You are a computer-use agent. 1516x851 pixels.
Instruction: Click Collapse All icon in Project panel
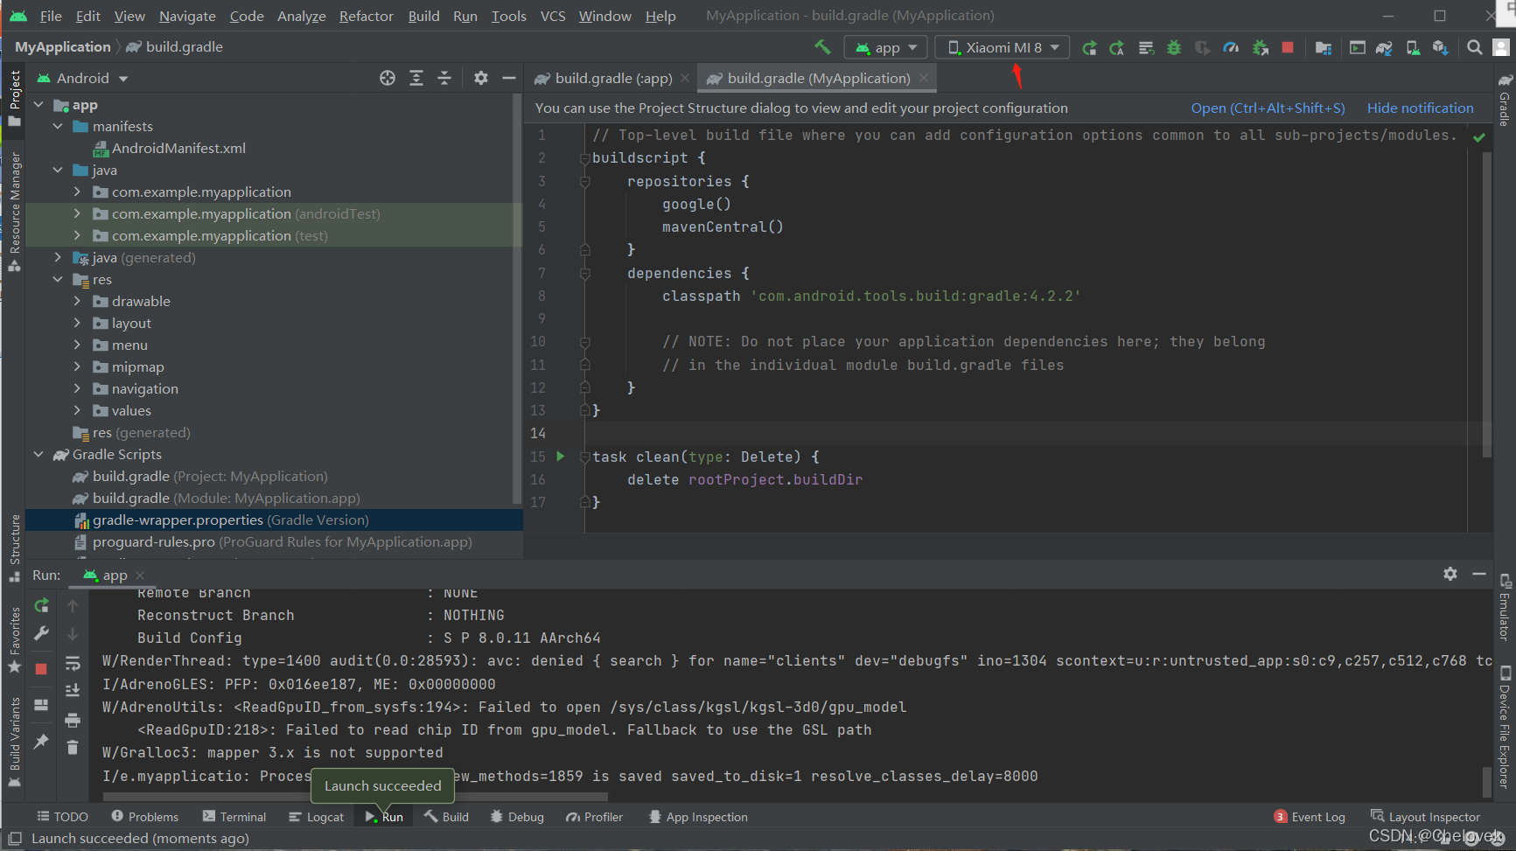444,78
